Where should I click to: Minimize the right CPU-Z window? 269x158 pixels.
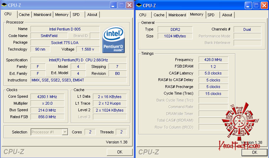tap(248, 6)
